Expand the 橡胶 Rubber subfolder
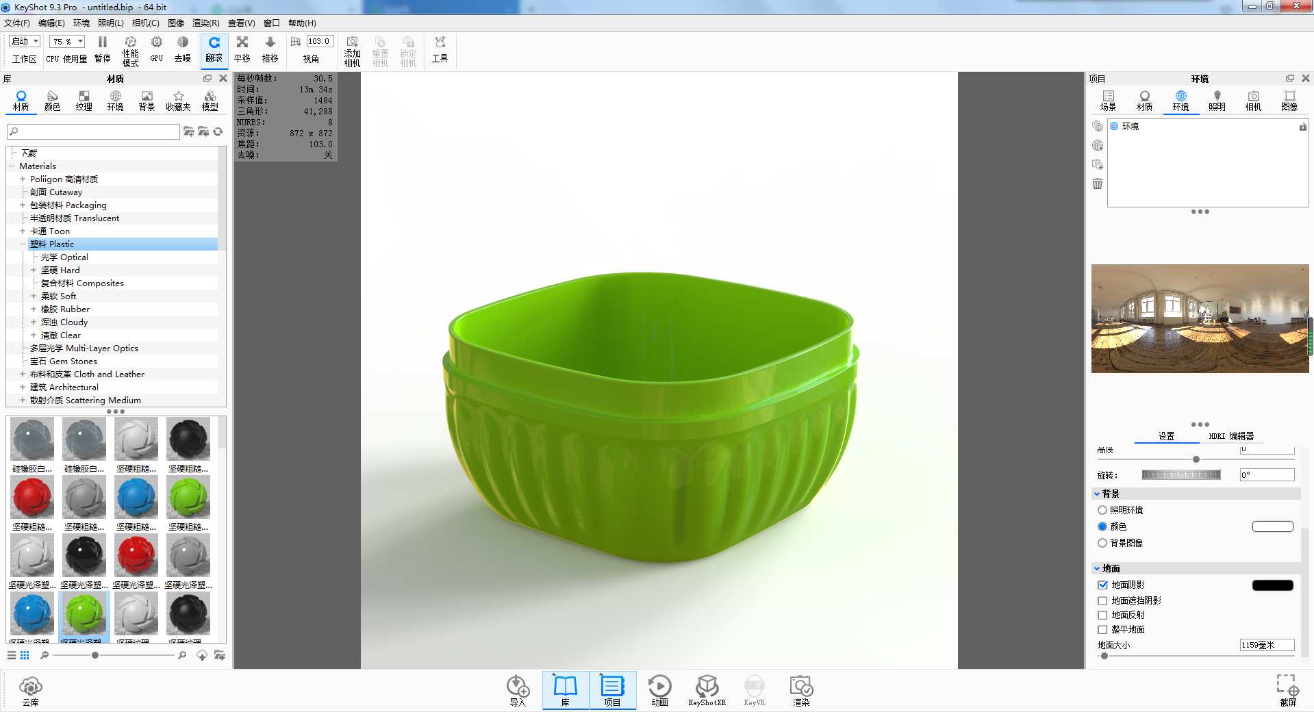Image resolution: width=1314 pixels, height=712 pixels. 34,309
